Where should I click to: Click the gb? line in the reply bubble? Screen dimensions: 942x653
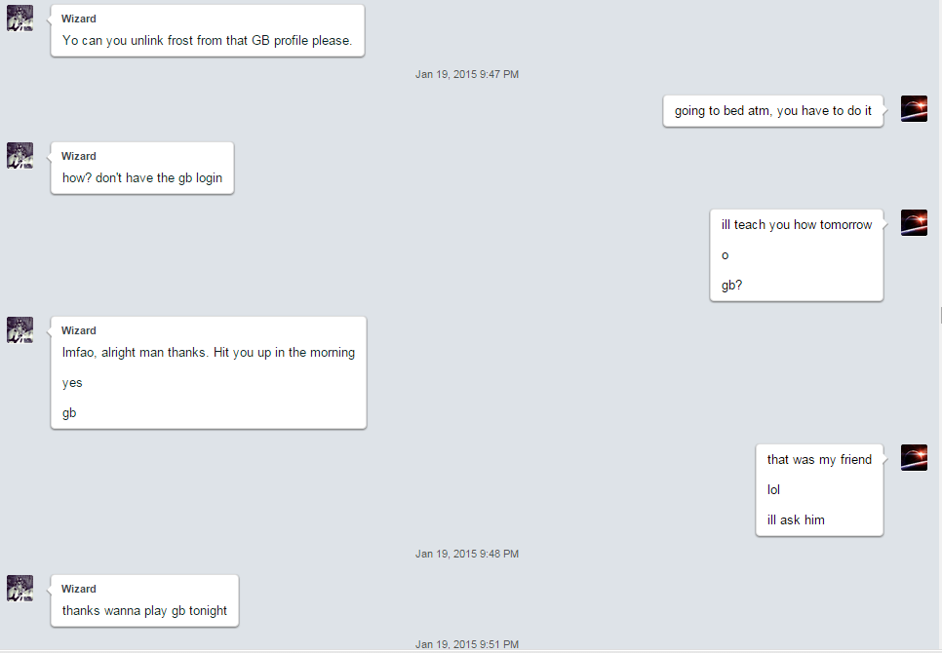coord(731,286)
